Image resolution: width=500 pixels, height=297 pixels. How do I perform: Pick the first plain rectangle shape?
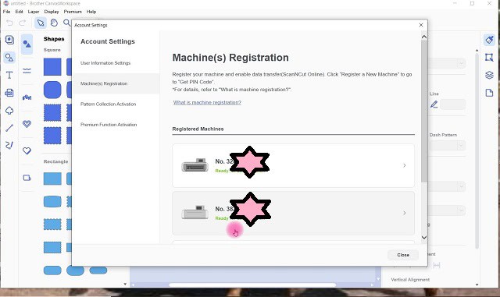[x=52, y=179]
